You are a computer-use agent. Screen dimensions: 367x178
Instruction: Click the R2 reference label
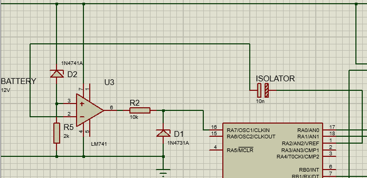[135, 103]
